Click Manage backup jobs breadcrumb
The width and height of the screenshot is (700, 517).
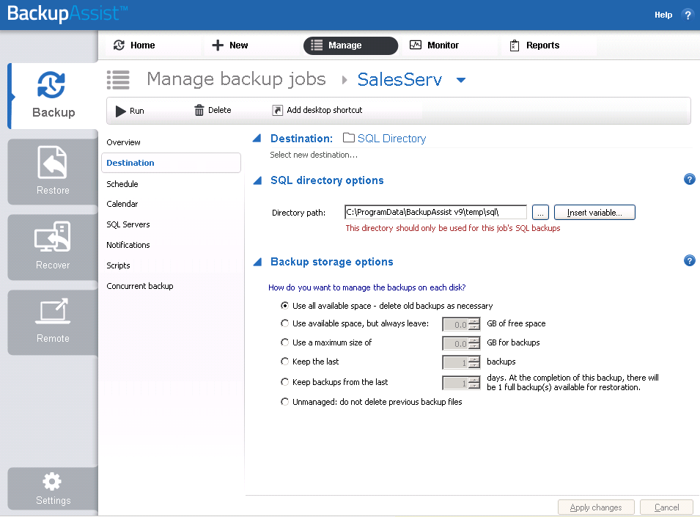tap(236, 79)
